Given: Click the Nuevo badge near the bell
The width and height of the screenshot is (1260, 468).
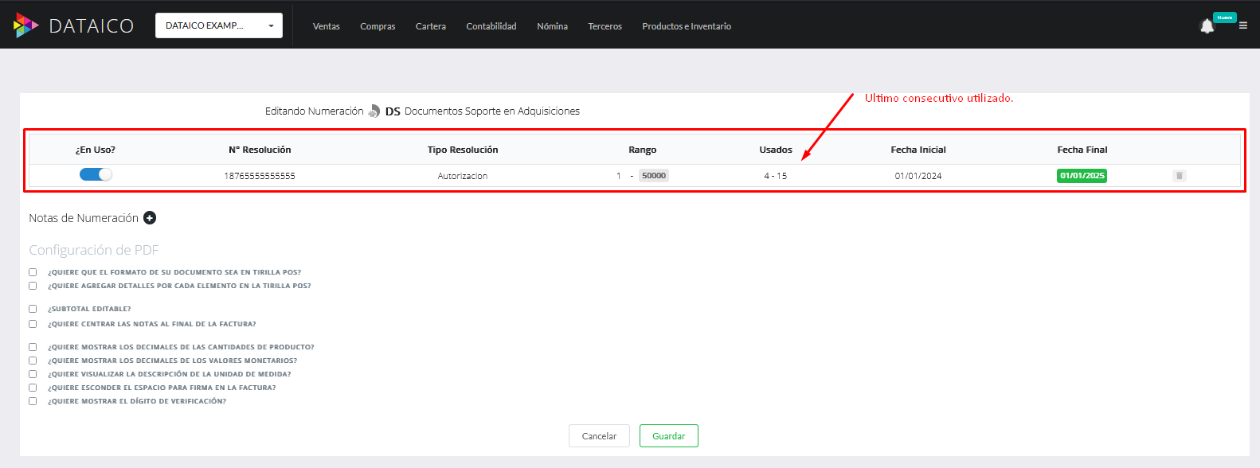Looking at the screenshot, I should 1225,18.
